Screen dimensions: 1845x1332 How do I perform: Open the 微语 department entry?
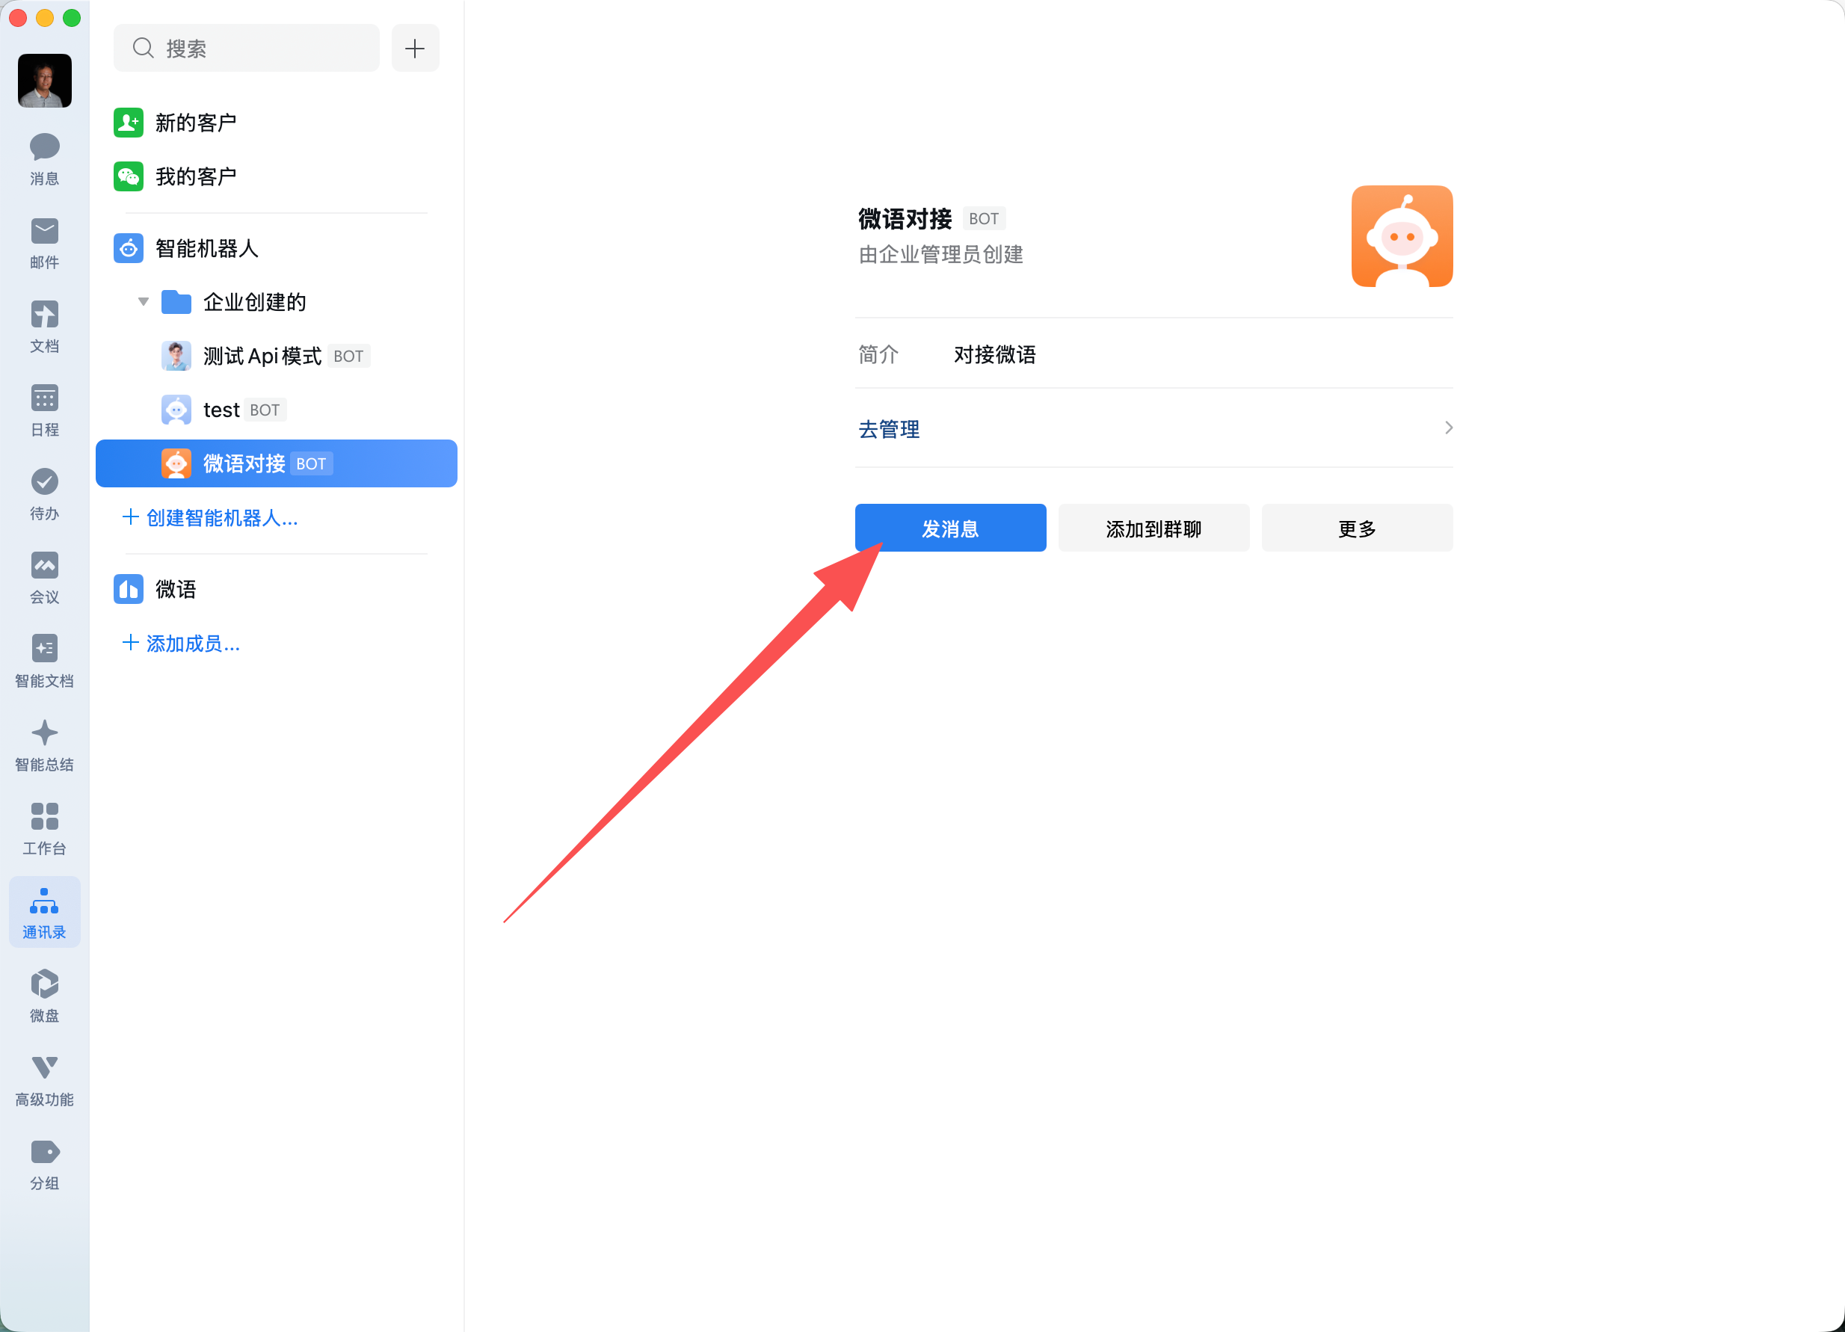pos(277,590)
